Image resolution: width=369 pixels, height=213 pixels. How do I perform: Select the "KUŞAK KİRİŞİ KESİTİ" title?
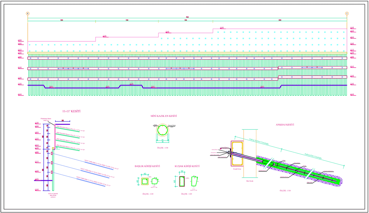[187, 166]
